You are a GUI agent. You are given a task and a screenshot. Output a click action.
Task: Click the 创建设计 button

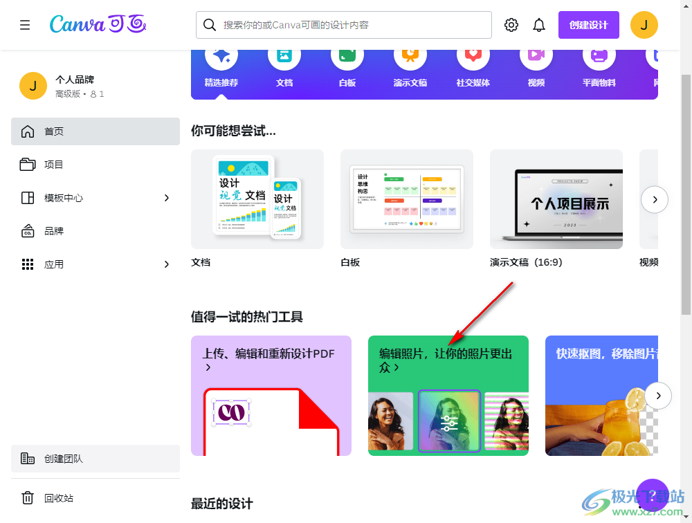click(589, 25)
